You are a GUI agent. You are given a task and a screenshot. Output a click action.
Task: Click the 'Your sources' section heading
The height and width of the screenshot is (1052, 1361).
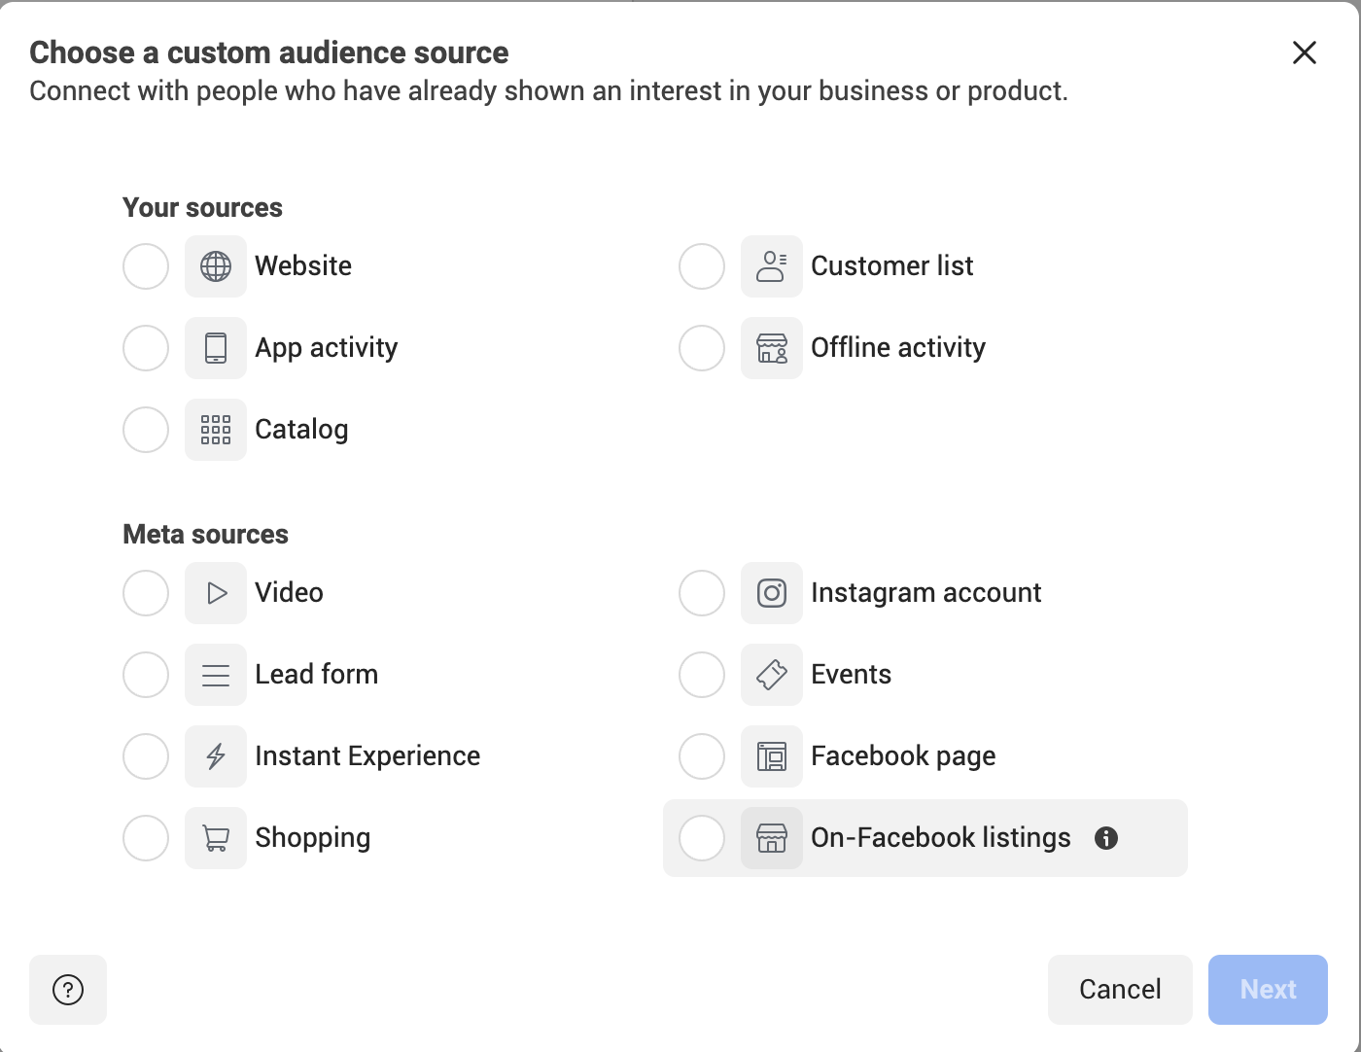tap(202, 208)
